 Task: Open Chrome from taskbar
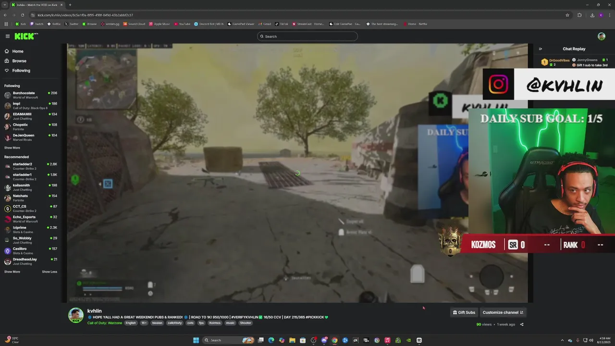click(334, 340)
